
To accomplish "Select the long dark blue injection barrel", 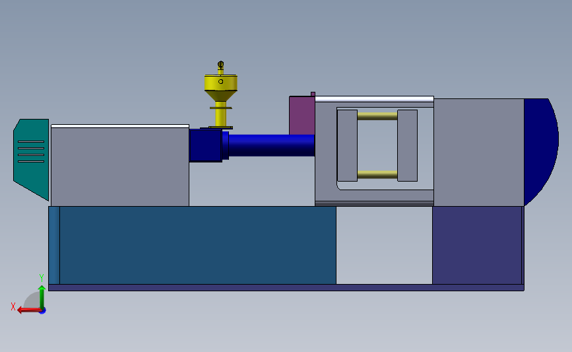I will pyautogui.click(x=271, y=145).
